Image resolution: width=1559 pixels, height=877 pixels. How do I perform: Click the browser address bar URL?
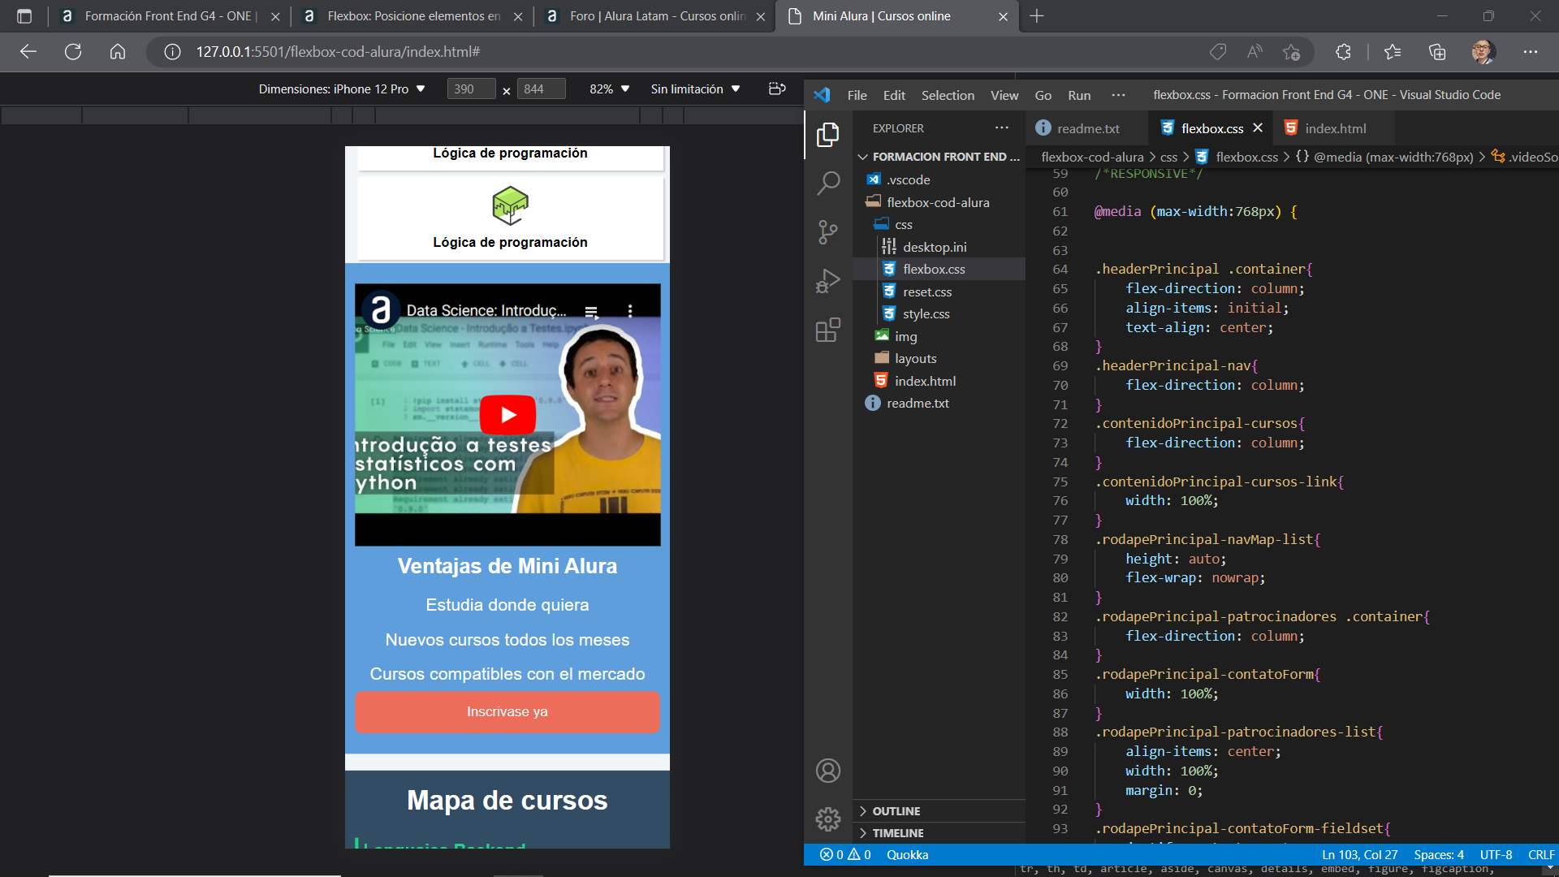(x=339, y=52)
